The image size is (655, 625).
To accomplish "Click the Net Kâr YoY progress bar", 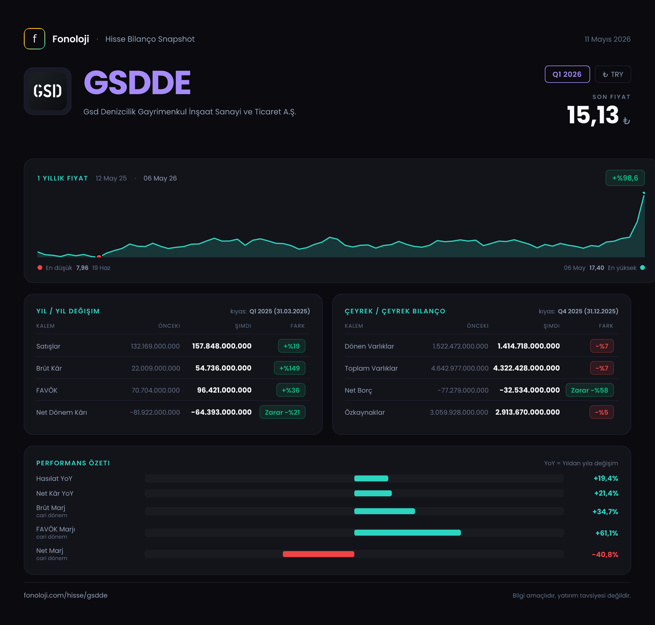I will [354, 493].
